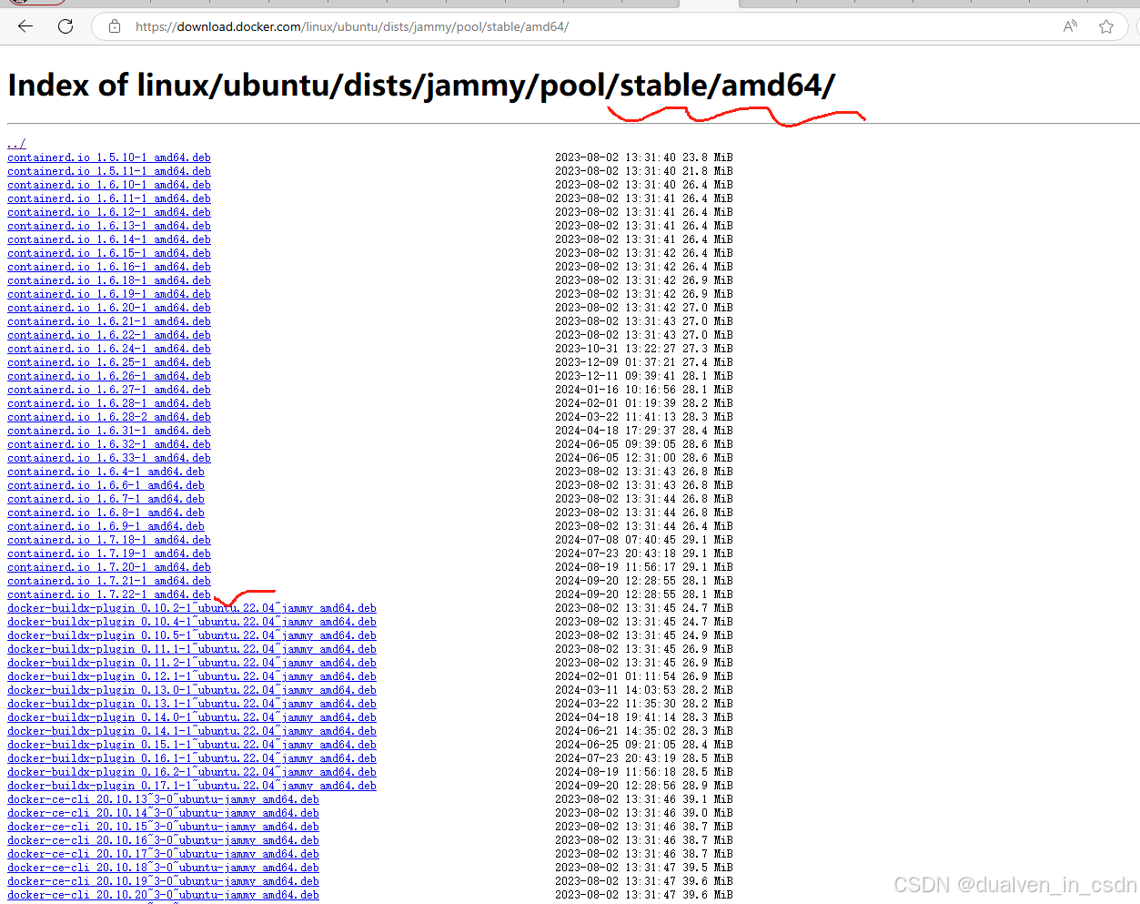
Task: Download docker-buildx-plugin 0.16.2-1 jammy deb
Action: click(x=192, y=772)
